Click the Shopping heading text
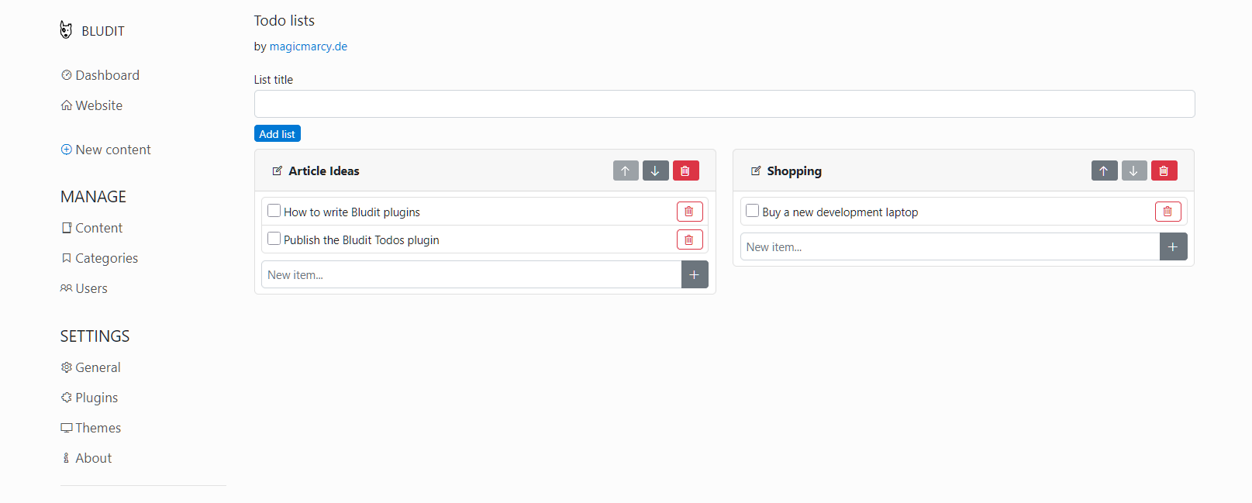Viewport: 1252px width, 503px height. tap(795, 171)
